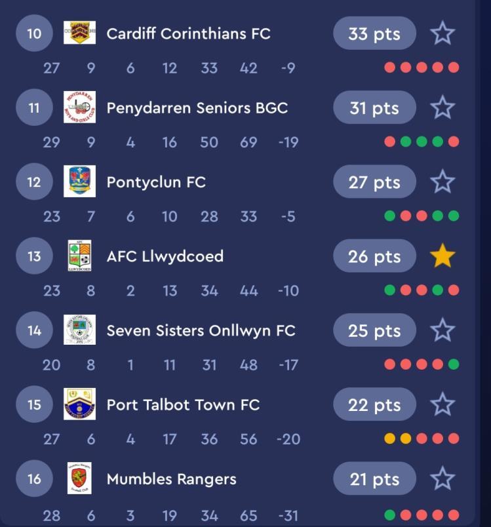491x527 pixels.
Task: Open Cardiff Corinthians FC club crest
Action: pyautogui.click(x=79, y=33)
